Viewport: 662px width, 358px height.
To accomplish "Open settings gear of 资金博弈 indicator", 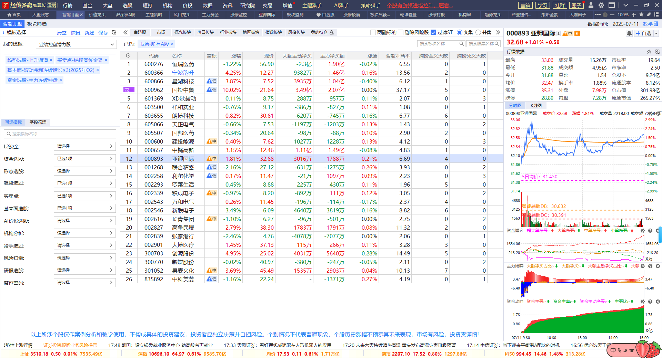I will point(643,231).
